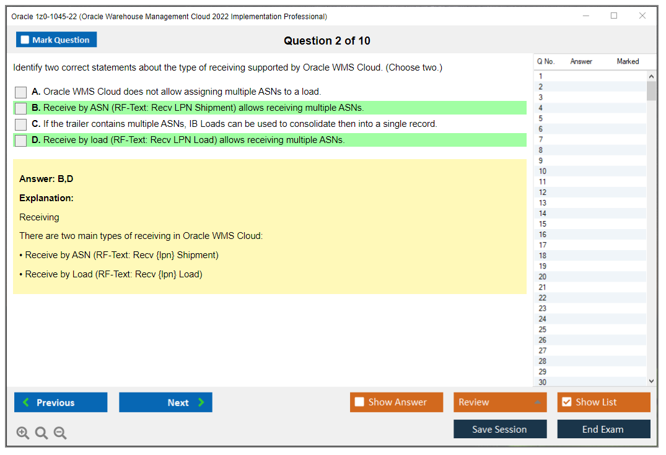
Task: Save the current exam session
Action: pyautogui.click(x=500, y=428)
